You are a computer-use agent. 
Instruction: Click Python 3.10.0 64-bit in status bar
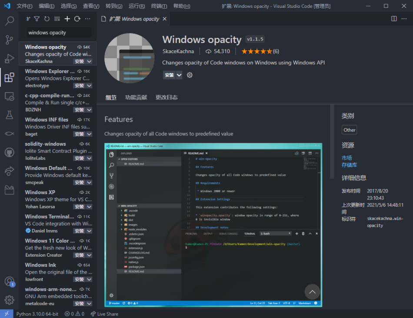tap(37, 314)
